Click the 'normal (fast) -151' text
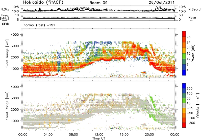 (39, 25)
